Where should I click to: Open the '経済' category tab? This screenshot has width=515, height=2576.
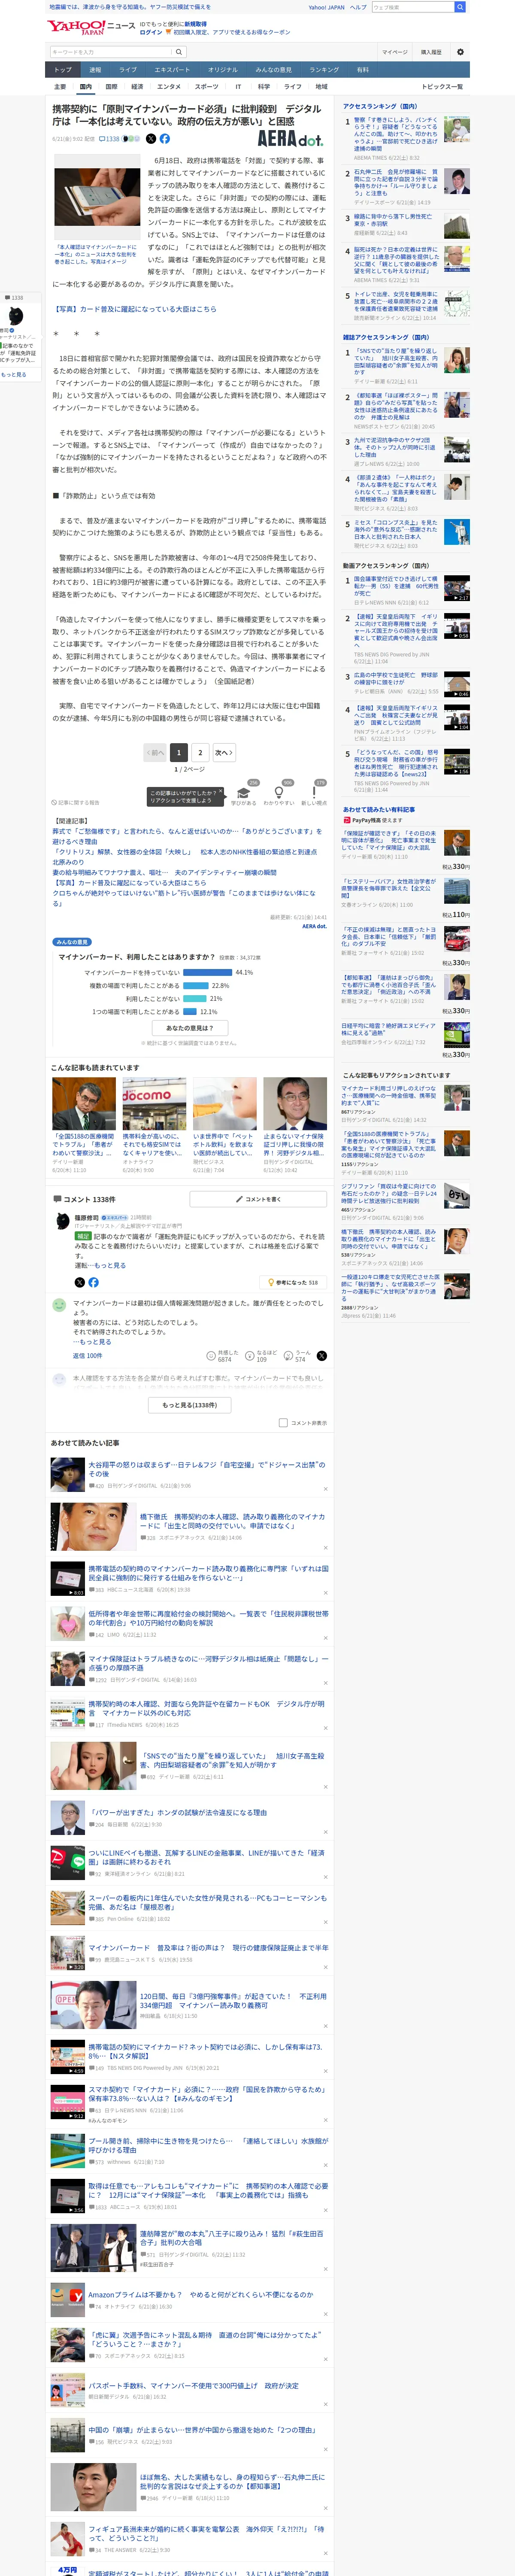coord(137,87)
